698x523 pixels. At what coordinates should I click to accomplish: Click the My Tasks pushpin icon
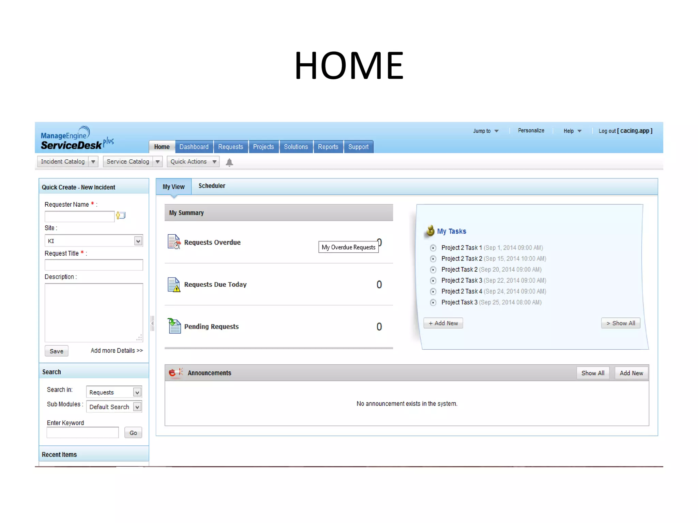(430, 231)
